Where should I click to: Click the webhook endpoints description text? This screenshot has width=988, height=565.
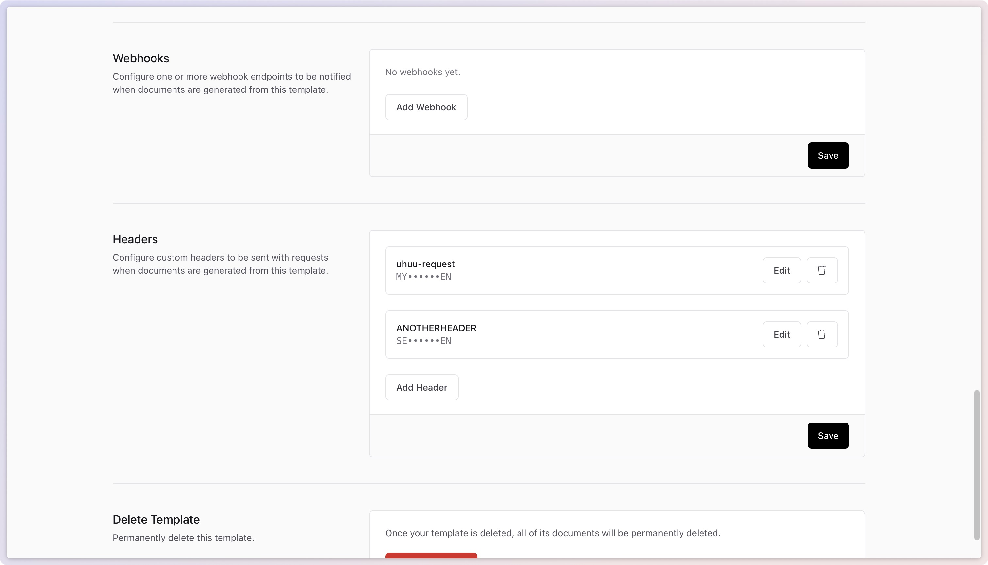(231, 83)
